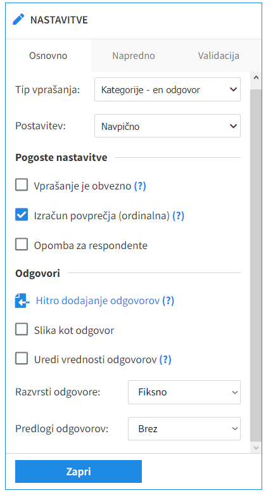Switch to the Napredno tab

[x=134, y=56]
